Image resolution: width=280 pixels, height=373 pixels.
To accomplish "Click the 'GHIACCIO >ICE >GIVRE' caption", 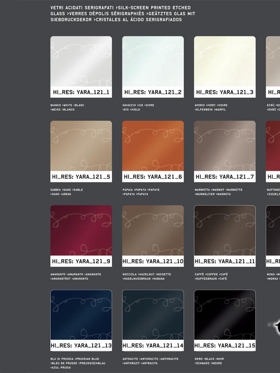I will pos(138,105).
